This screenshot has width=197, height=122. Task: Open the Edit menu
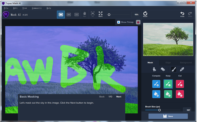coord(15,8)
